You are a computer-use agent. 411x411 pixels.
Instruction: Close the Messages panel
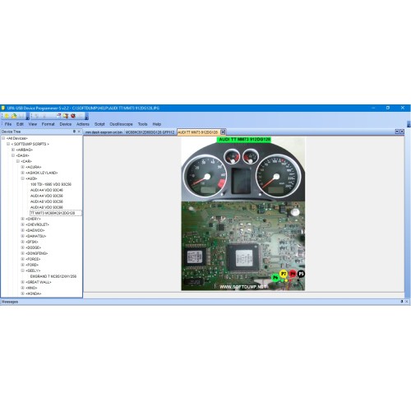(x=406, y=302)
